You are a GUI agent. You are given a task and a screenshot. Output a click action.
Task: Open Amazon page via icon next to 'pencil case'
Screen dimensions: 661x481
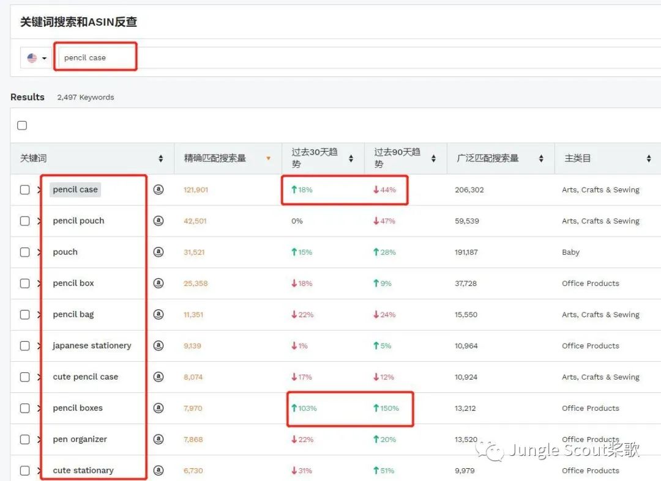[158, 189]
